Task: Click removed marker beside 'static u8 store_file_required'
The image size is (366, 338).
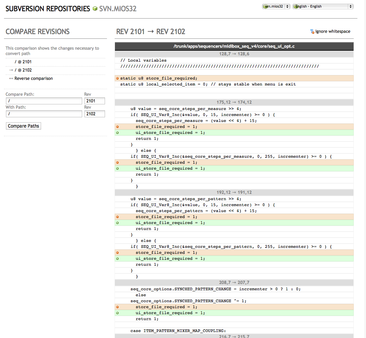Action: [x=117, y=79]
